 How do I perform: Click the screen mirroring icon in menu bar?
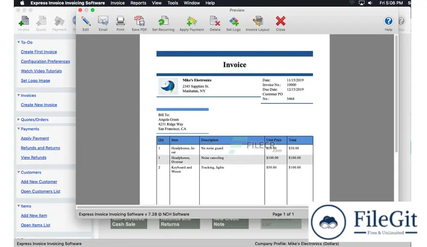pos(362,3)
